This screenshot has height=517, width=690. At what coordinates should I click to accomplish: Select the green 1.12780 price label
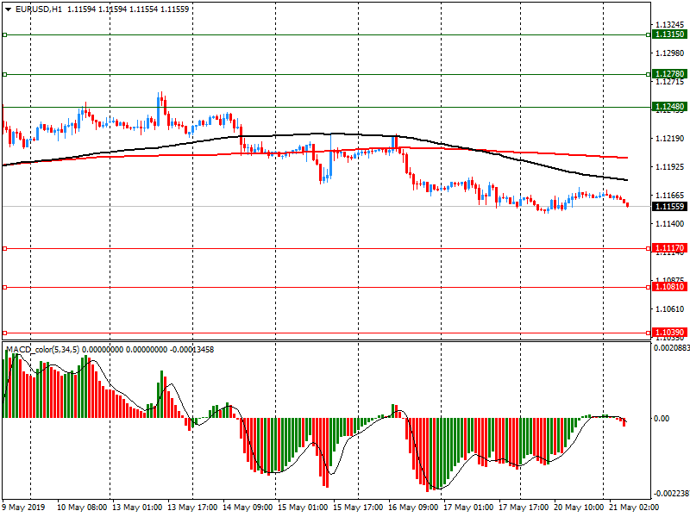coord(669,74)
